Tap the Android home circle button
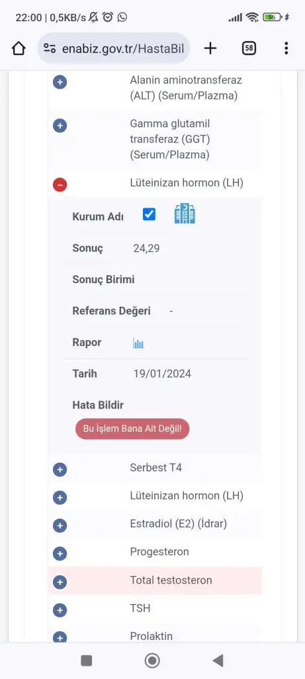Image resolution: width=305 pixels, height=679 pixels. [x=152, y=660]
